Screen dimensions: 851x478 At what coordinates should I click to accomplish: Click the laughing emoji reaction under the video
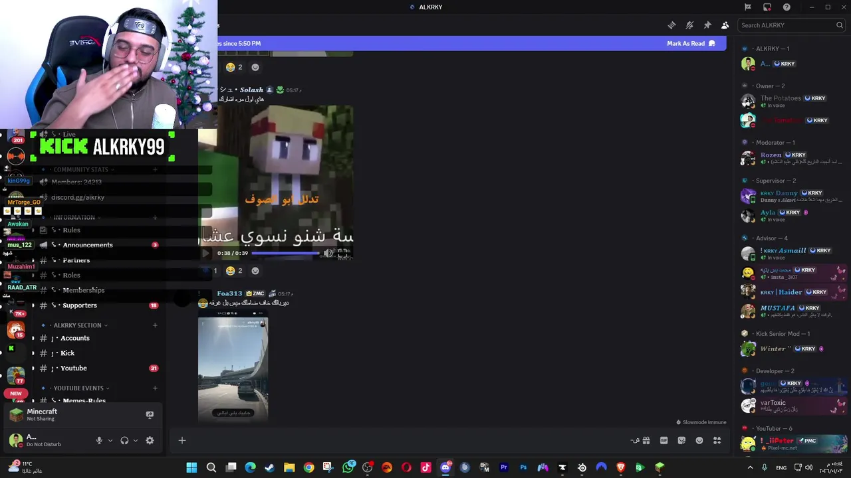tap(234, 271)
